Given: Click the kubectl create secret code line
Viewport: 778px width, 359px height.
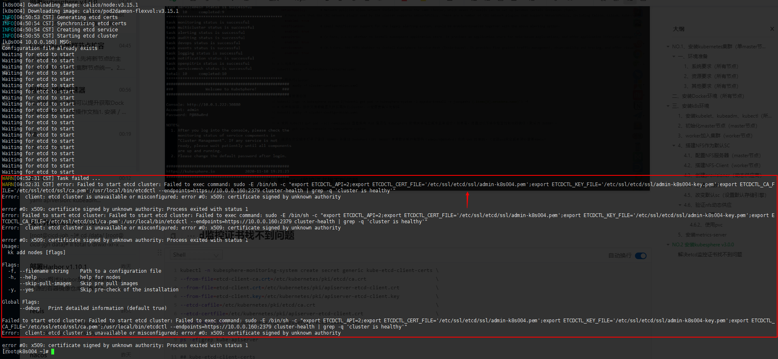Looking at the screenshot, I should [x=309, y=270].
